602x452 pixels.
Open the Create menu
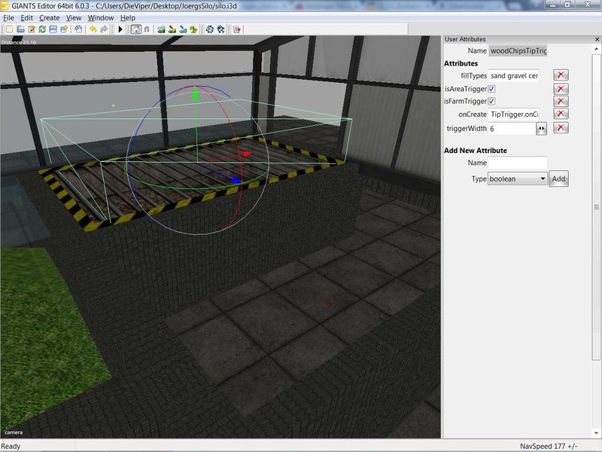pyautogui.click(x=49, y=17)
